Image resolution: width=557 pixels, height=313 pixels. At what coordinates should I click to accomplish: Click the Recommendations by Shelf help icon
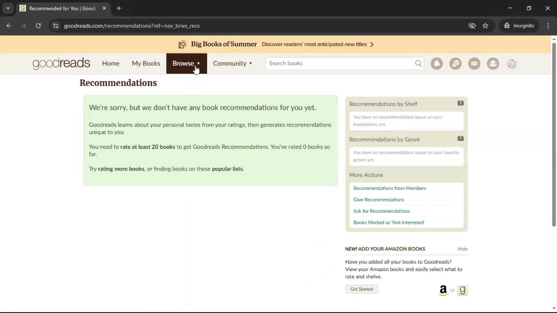click(460, 103)
